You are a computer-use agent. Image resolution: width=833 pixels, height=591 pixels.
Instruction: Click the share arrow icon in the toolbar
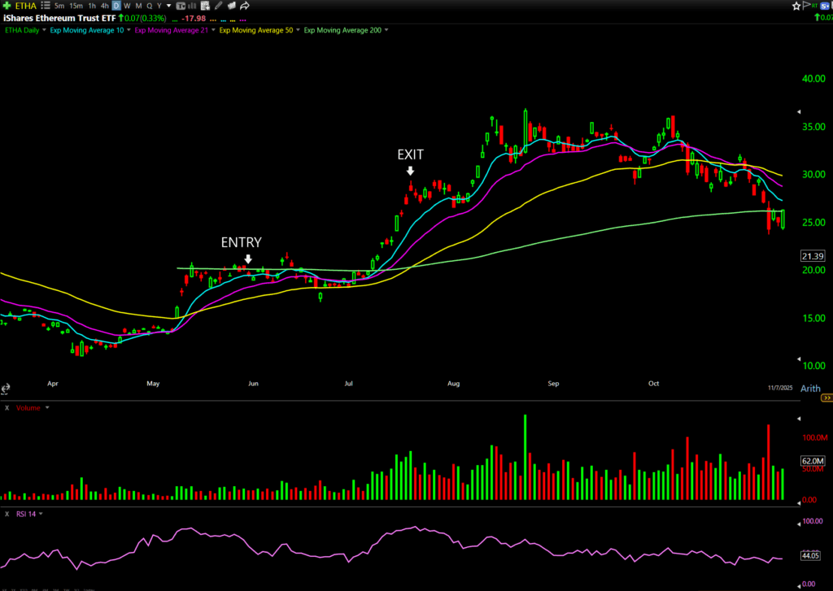point(245,6)
